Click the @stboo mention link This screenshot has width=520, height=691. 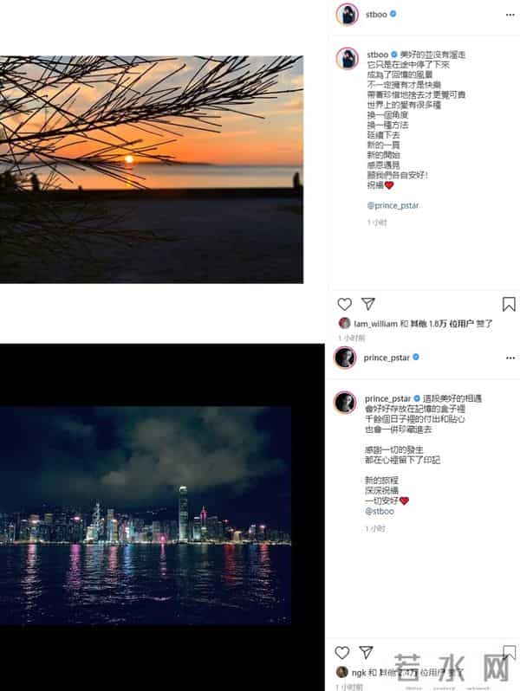tap(380, 511)
